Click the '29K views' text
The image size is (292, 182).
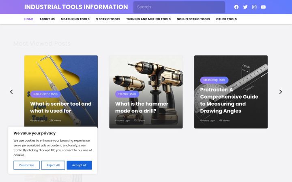pyautogui.click(x=55, y=121)
